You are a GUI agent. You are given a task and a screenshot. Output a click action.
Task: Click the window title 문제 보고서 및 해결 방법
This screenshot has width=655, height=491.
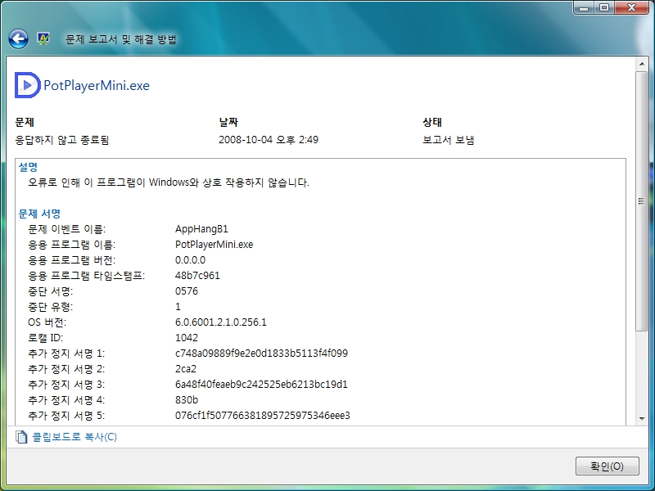click(121, 39)
